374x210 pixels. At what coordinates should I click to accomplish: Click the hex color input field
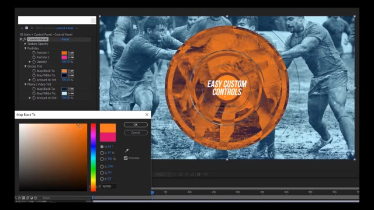[109, 187]
